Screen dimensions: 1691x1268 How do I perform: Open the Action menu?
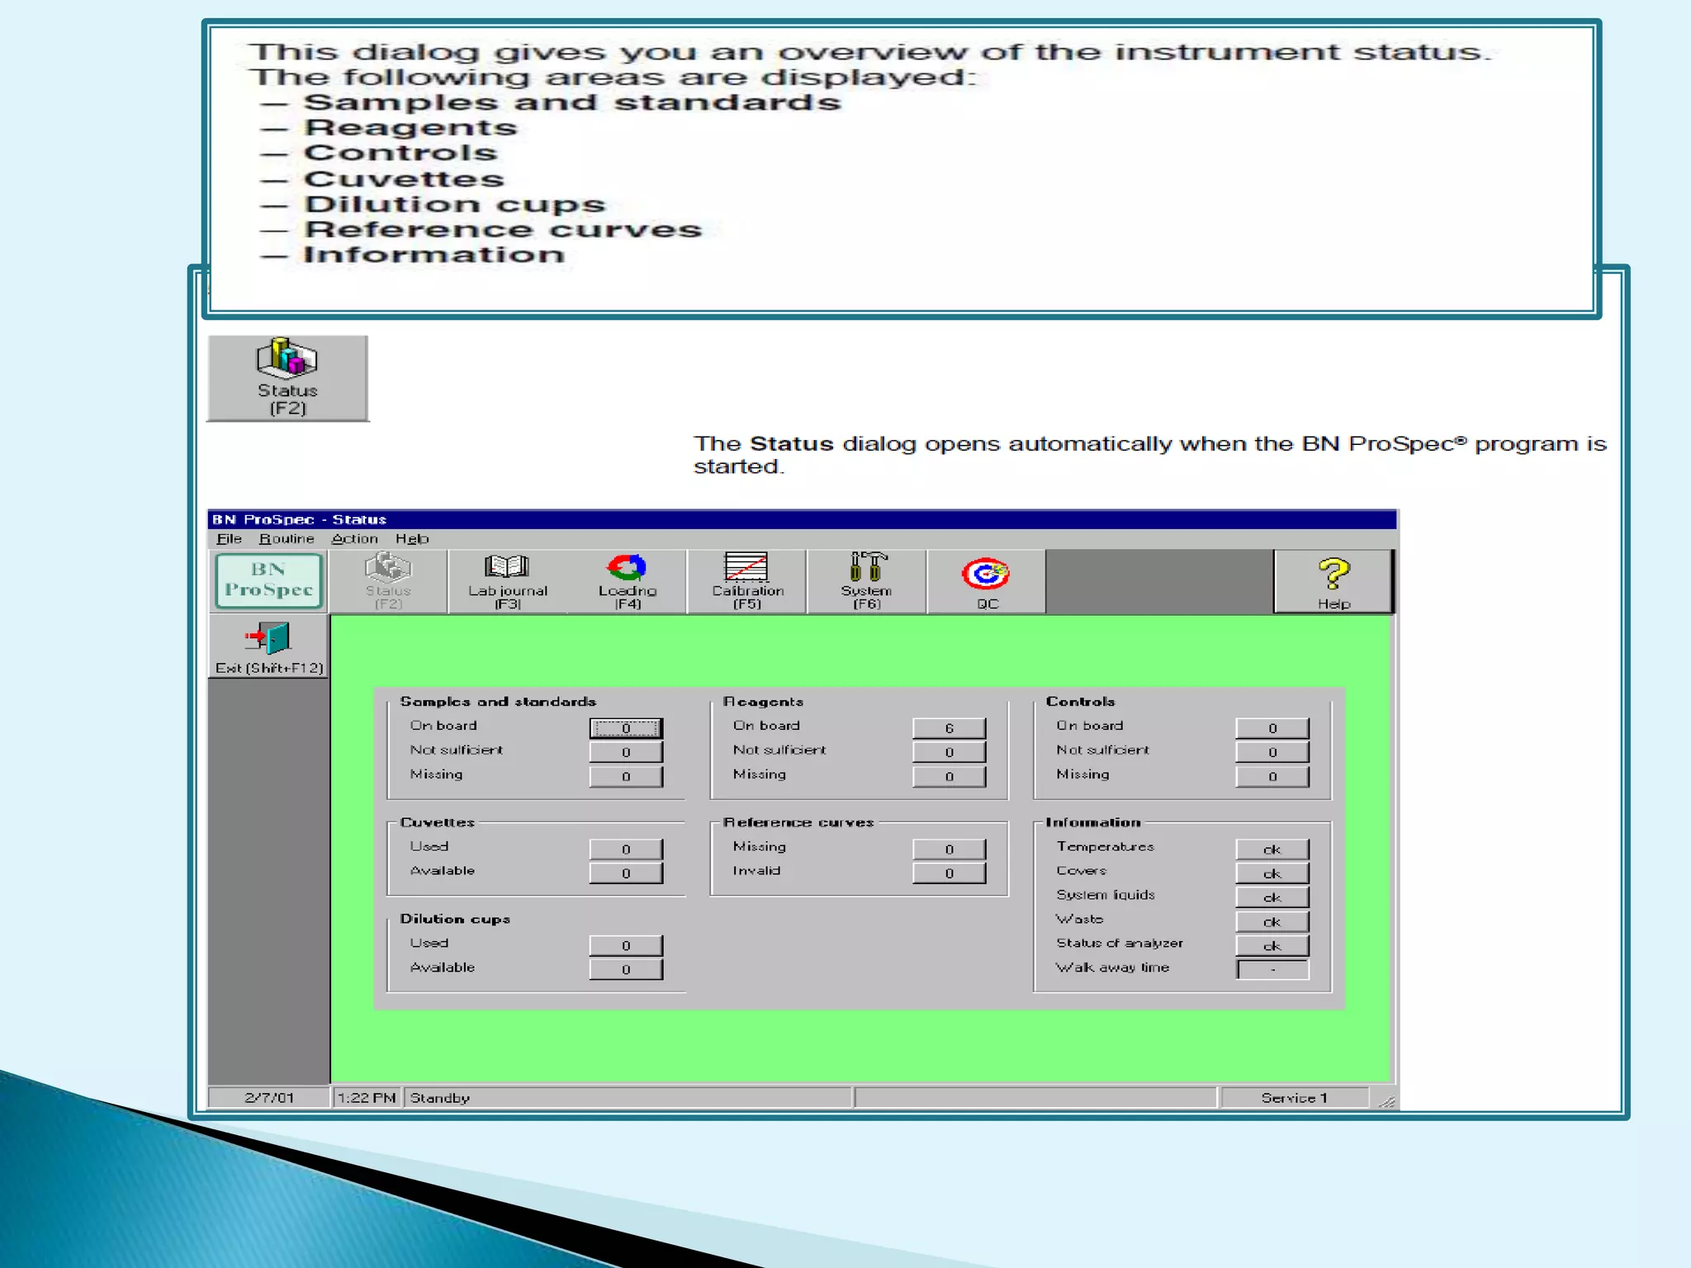click(x=354, y=539)
